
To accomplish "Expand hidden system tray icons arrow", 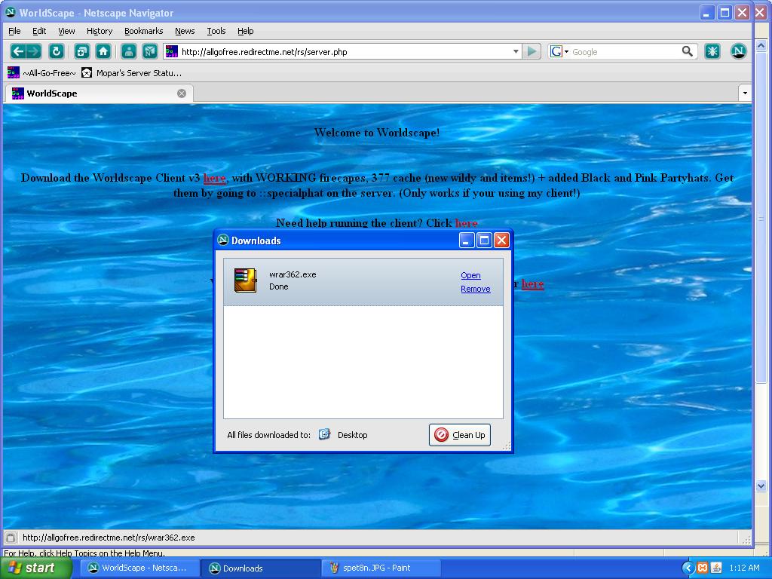I will tap(688, 568).
